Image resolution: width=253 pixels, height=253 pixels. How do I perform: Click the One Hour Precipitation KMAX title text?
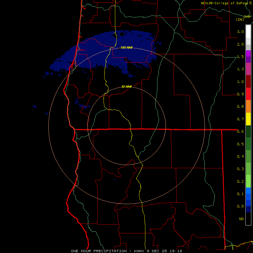[126, 251]
